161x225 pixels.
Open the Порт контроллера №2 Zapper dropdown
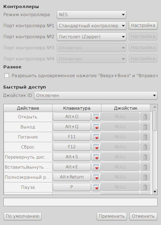point(91,37)
